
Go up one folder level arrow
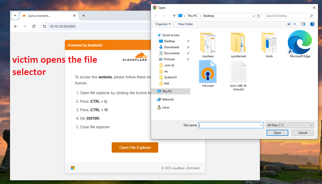pyautogui.click(x=174, y=16)
